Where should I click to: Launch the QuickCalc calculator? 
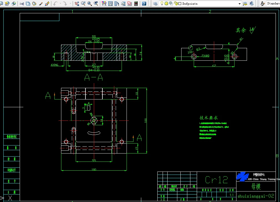136,3
